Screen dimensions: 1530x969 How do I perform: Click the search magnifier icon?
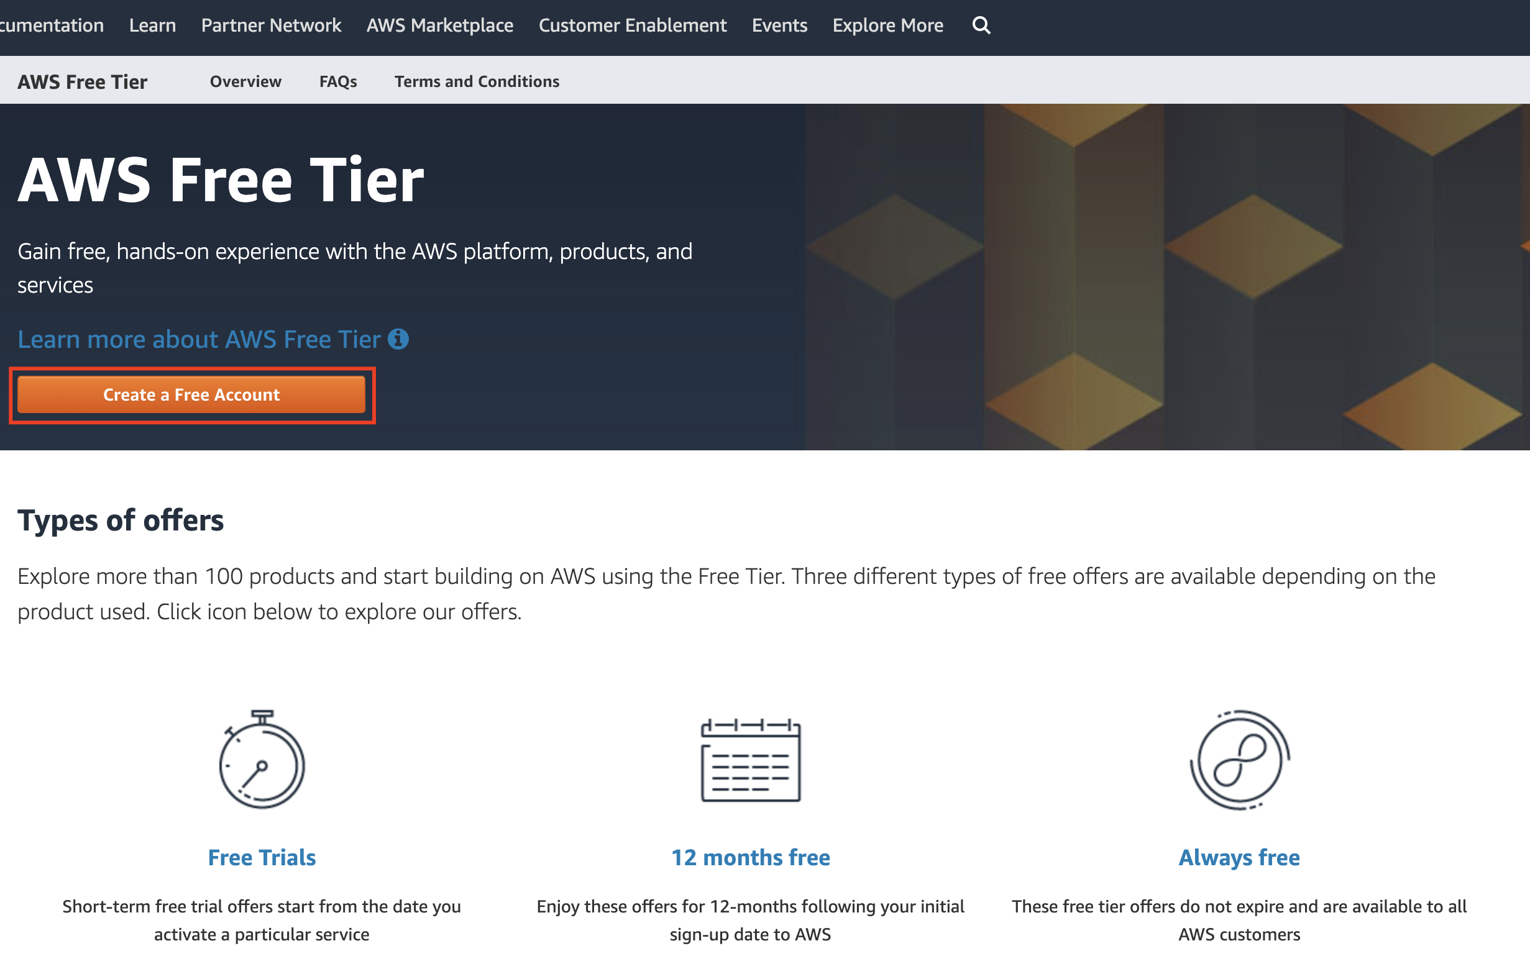pos(981,25)
